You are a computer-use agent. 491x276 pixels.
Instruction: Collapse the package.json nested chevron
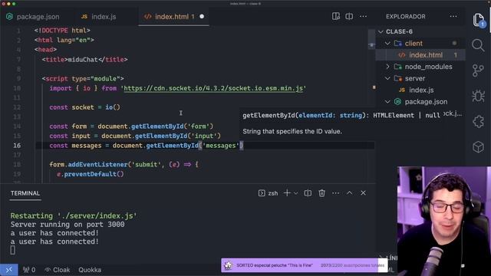pos(387,102)
